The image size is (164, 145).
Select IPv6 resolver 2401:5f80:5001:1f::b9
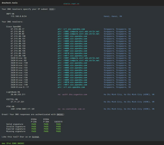(23, 109)
